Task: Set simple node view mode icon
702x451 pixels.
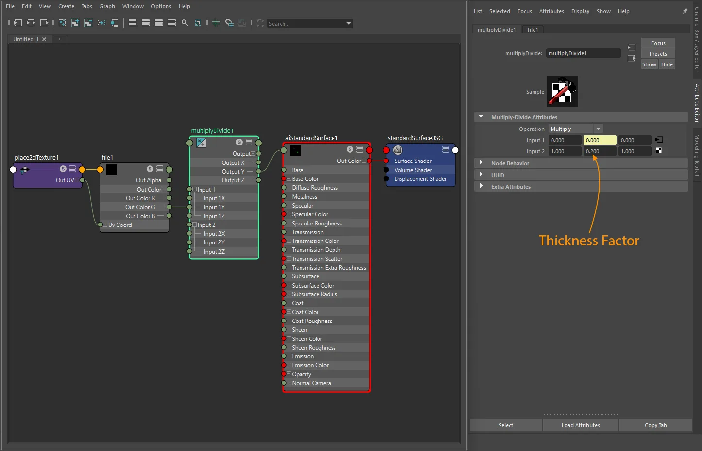Action: [x=133, y=23]
